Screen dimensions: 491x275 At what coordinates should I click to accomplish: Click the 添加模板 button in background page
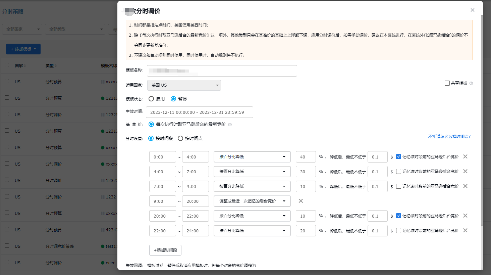point(23,49)
